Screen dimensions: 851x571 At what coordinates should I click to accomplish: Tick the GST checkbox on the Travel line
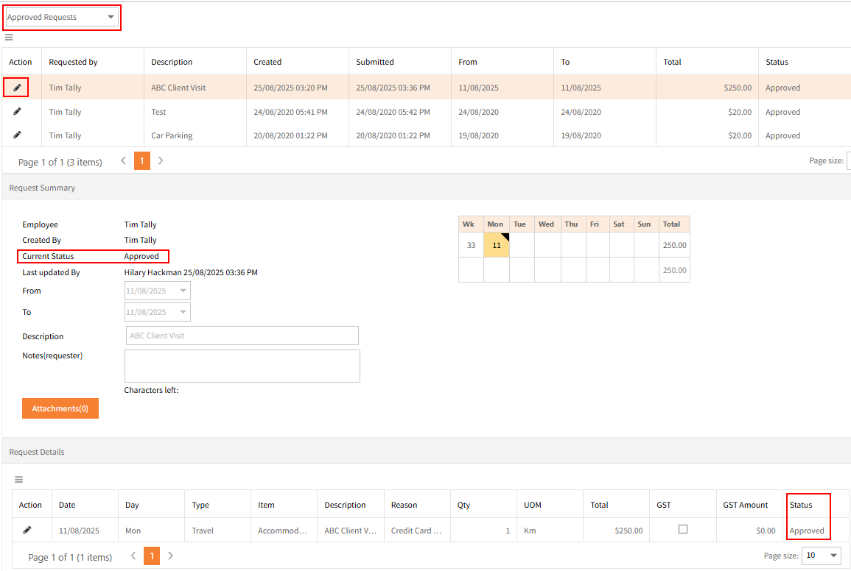[x=683, y=529]
